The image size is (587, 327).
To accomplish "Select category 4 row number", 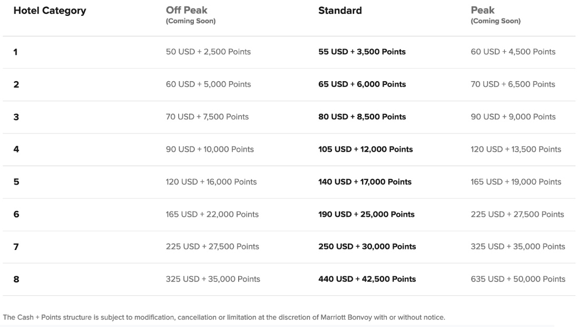I will click(16, 149).
